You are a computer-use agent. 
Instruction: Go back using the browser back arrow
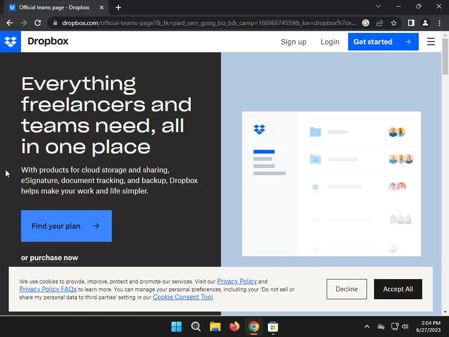click(10, 23)
